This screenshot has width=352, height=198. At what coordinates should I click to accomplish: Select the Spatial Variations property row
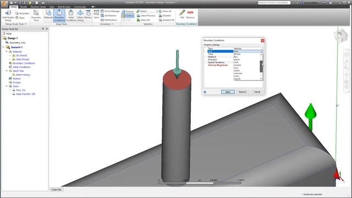tap(216, 62)
